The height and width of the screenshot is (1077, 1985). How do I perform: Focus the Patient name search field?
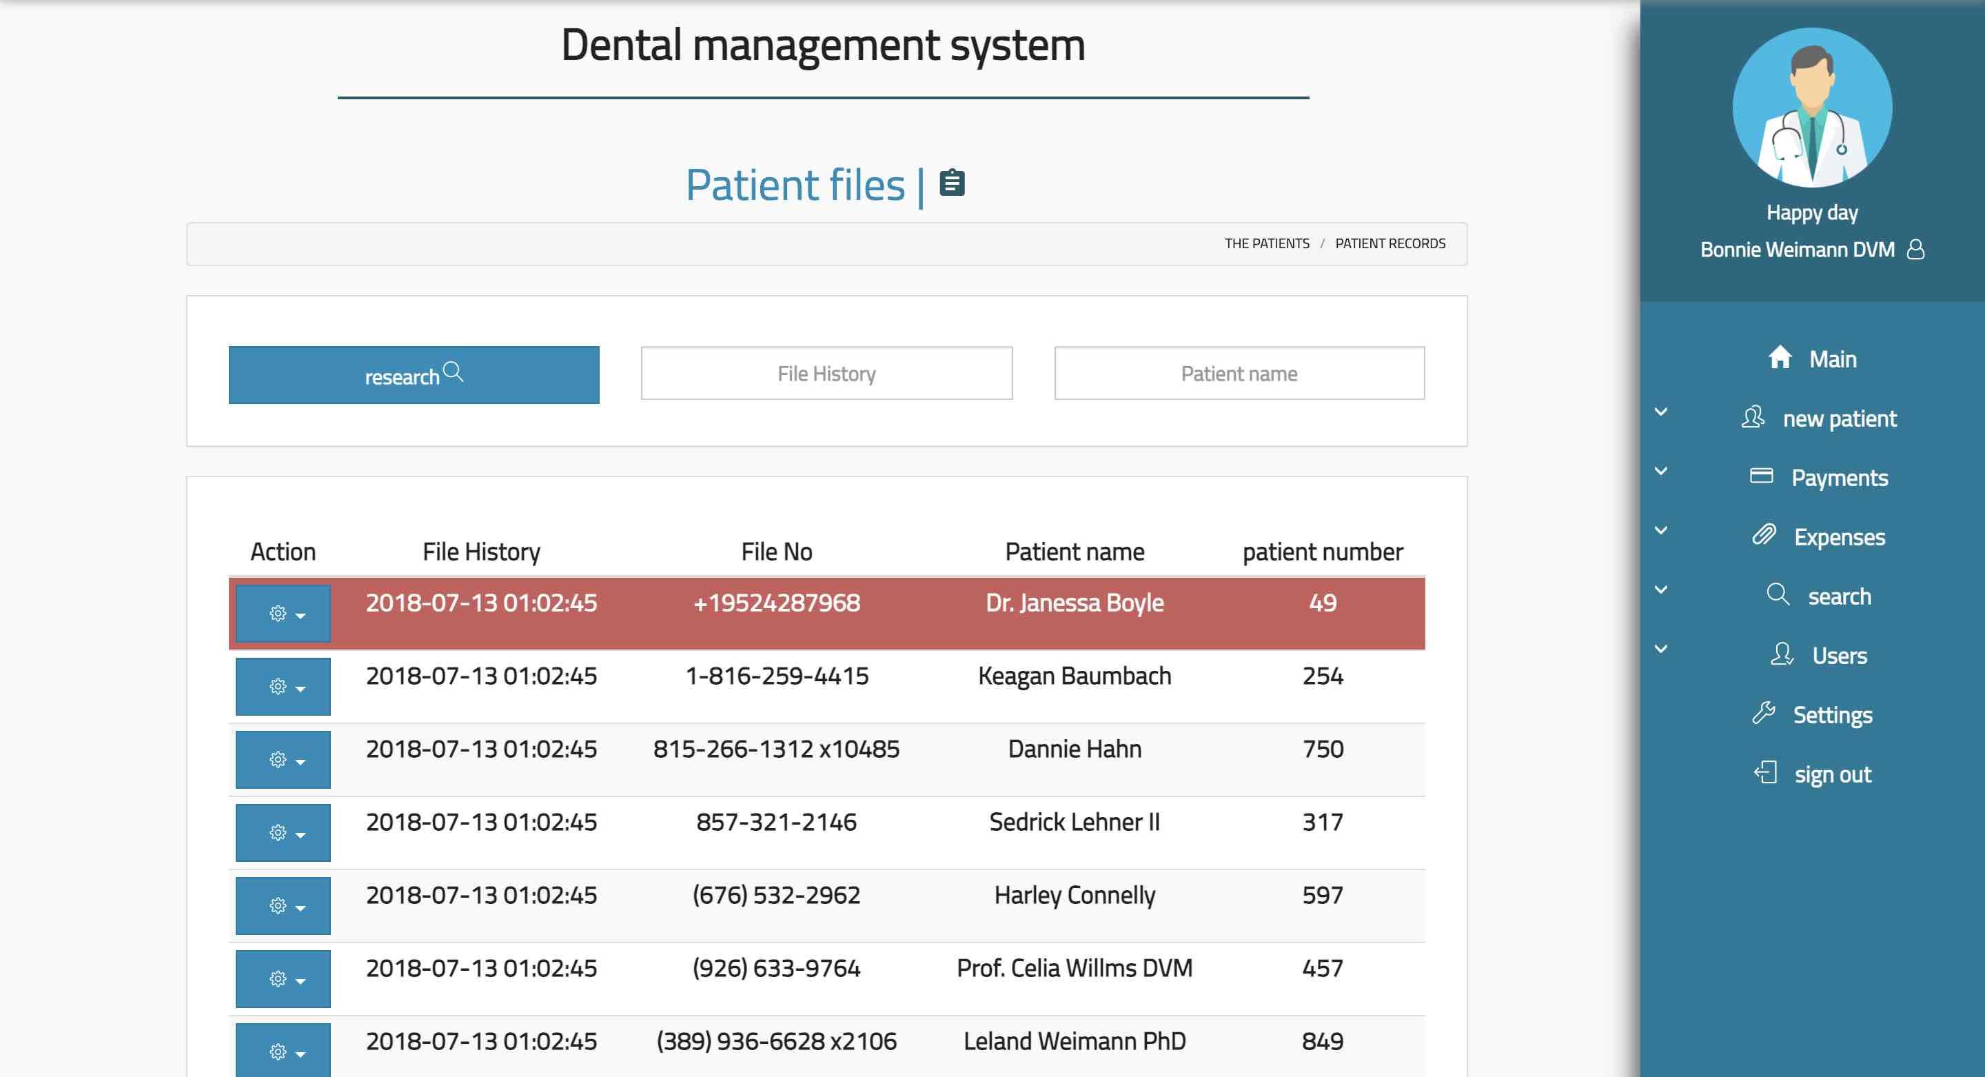[1239, 373]
